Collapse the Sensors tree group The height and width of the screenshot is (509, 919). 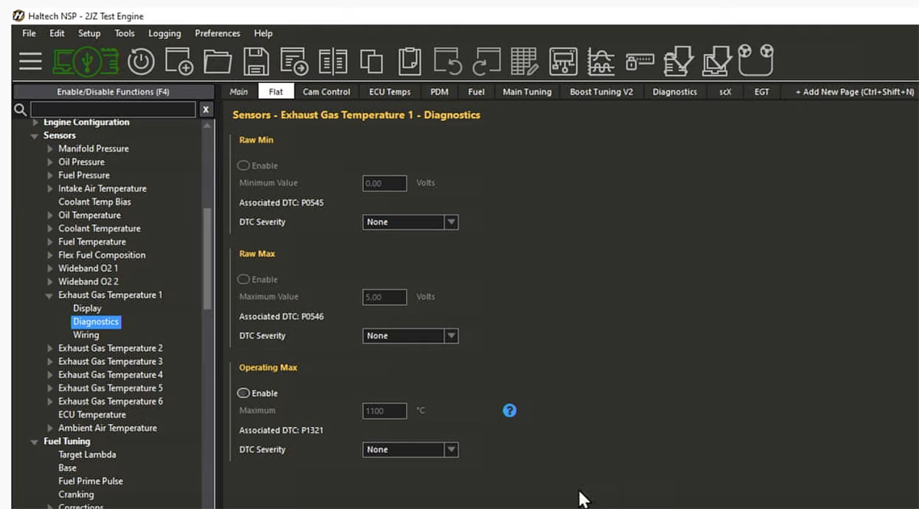[x=34, y=136]
